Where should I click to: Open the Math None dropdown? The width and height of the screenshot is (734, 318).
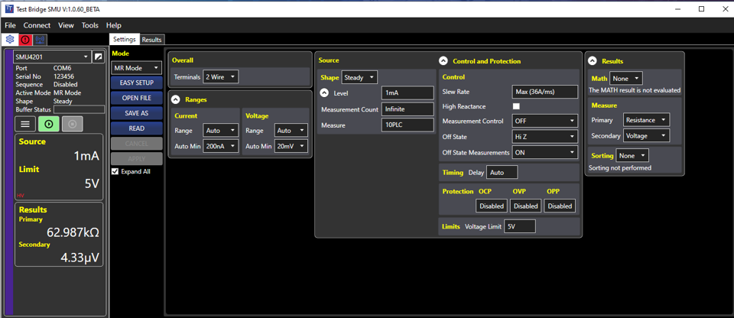pos(626,78)
